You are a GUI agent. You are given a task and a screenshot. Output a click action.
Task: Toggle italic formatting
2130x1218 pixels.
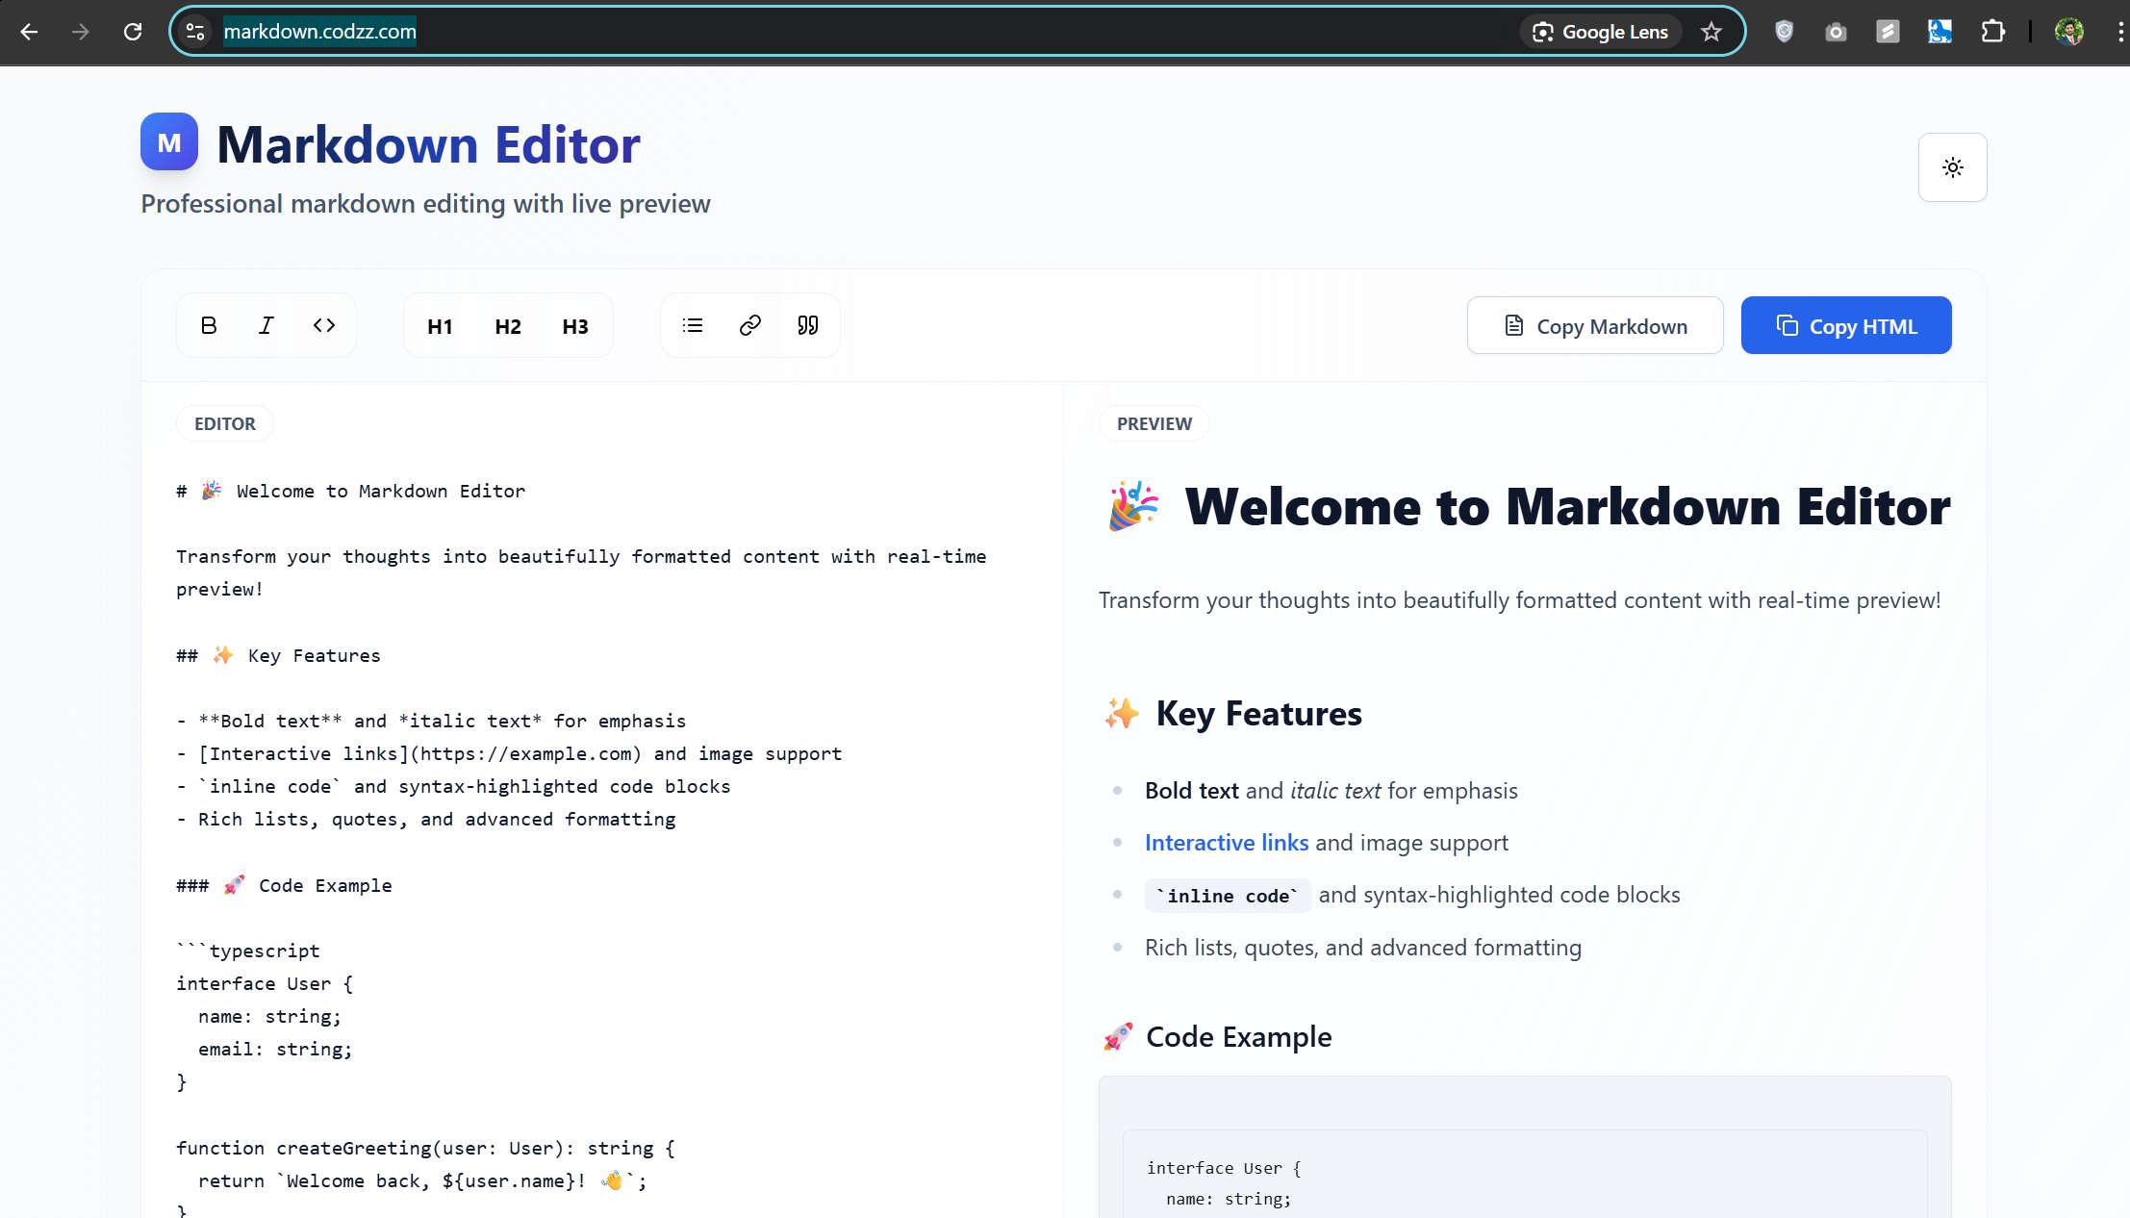point(266,325)
